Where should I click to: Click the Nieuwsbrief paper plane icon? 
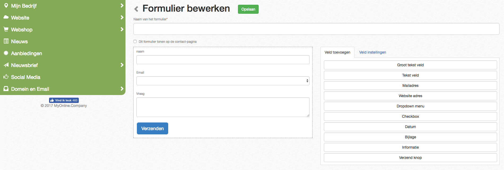pyautogui.click(x=6, y=65)
